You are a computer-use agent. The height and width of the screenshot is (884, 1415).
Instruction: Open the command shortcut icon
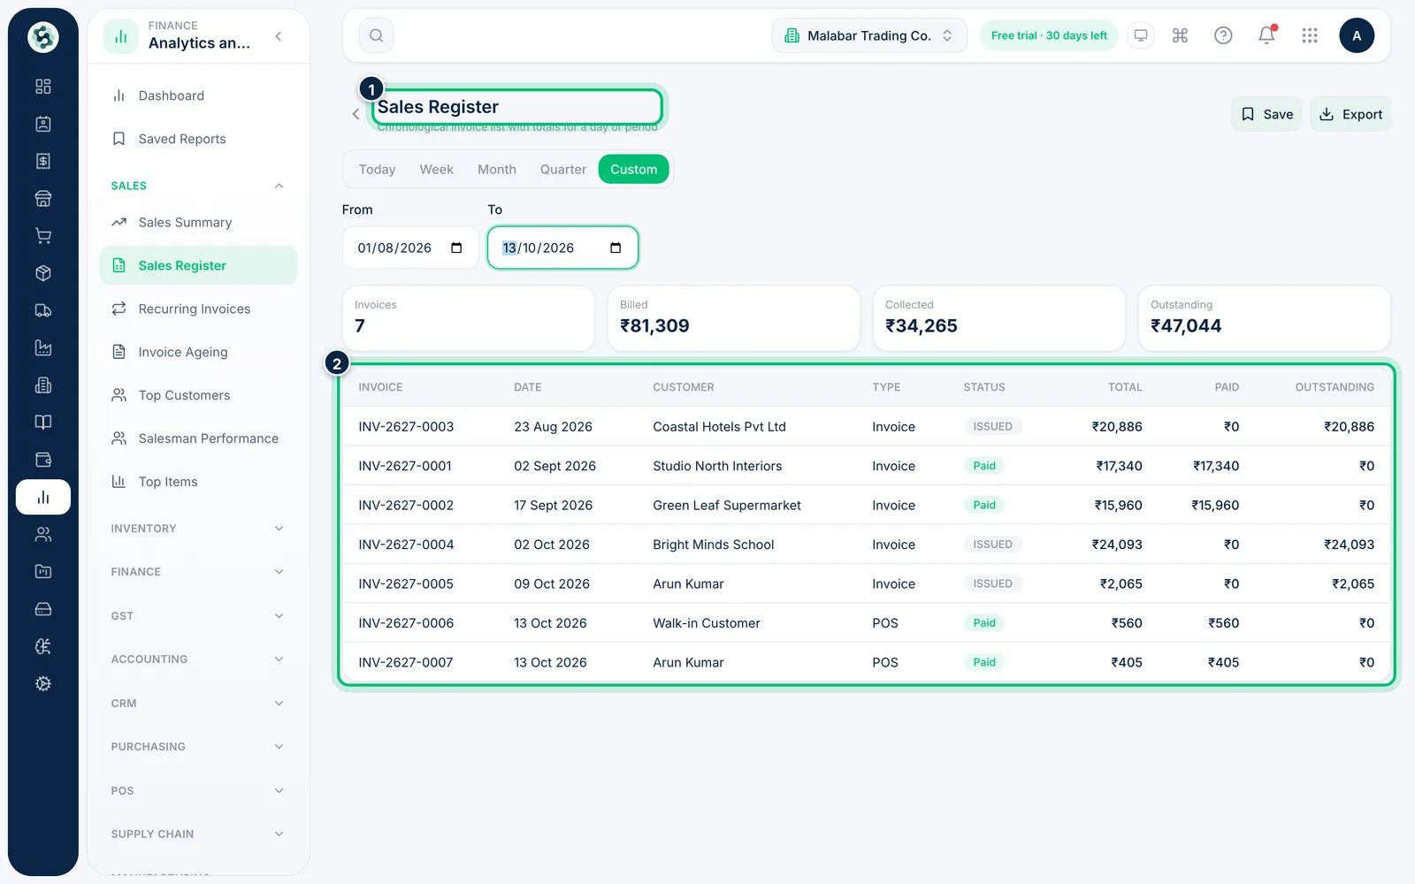1180,35
